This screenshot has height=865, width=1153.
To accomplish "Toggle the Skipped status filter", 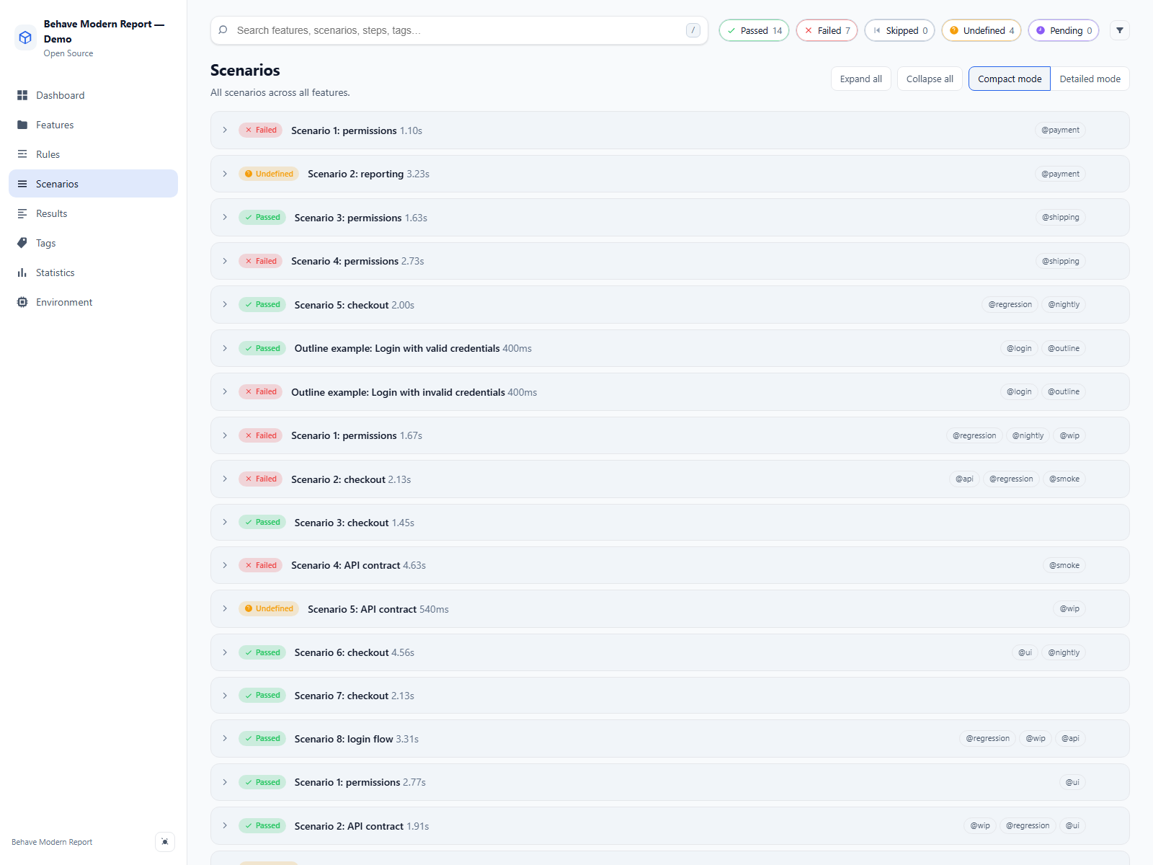I will pyautogui.click(x=900, y=30).
